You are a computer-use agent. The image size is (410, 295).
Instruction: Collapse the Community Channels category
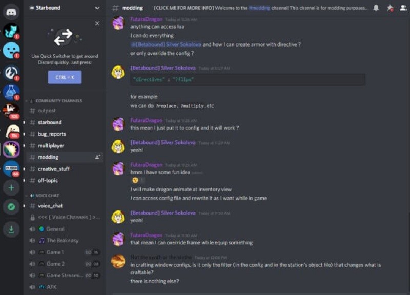pyautogui.click(x=51, y=101)
